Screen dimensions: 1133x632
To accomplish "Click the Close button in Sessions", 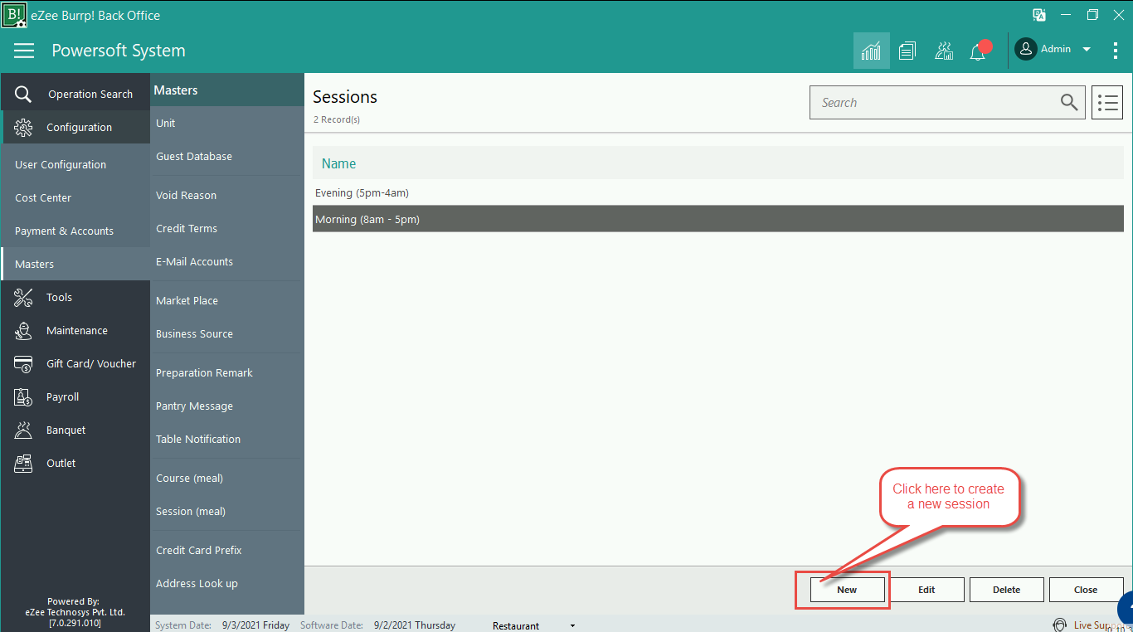I will click(x=1086, y=590).
